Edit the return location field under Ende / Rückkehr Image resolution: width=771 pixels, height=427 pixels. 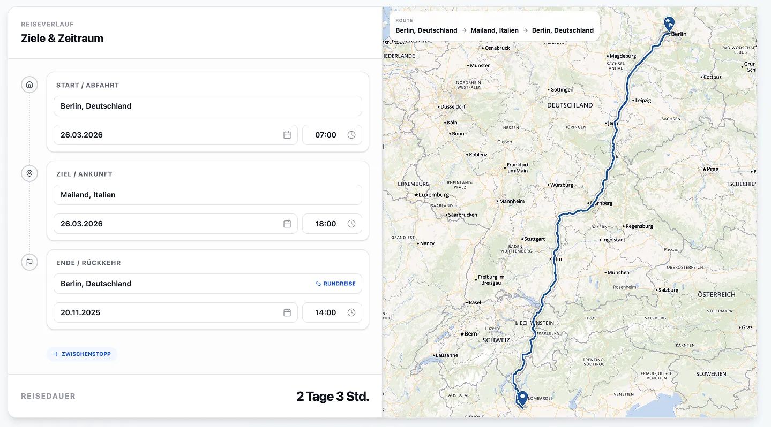point(208,284)
